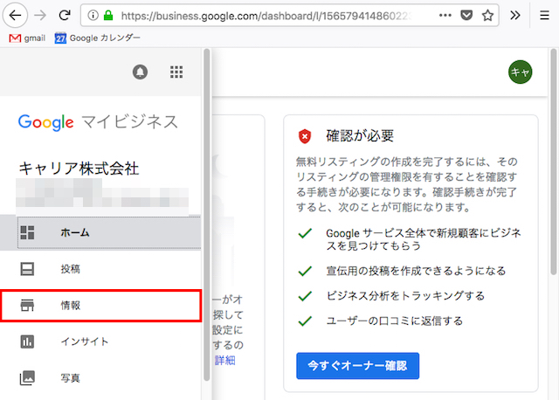559x400 pixels.
Task: Select 情報 in the sidebar
Action: tap(101, 306)
